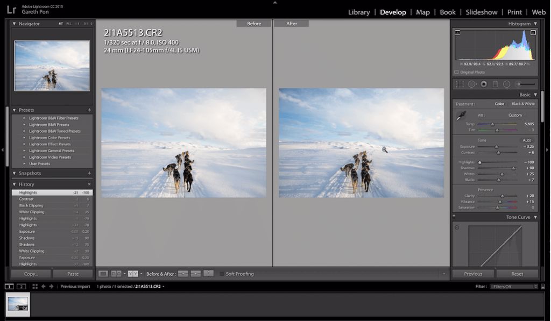Click the Temp slider handle
The width and height of the screenshot is (551, 321).
492,124
